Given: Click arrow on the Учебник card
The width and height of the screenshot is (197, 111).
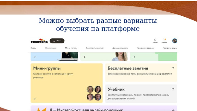Looking at the screenshot, I should 173,88.
